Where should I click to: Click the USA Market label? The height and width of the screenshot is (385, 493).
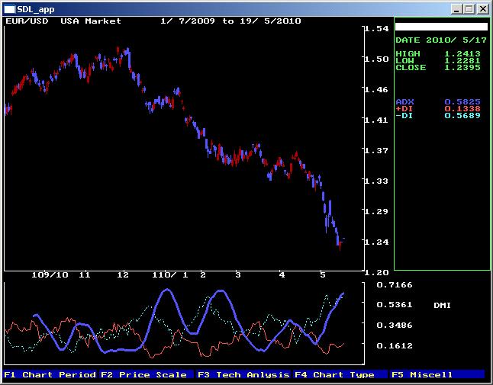click(x=91, y=21)
